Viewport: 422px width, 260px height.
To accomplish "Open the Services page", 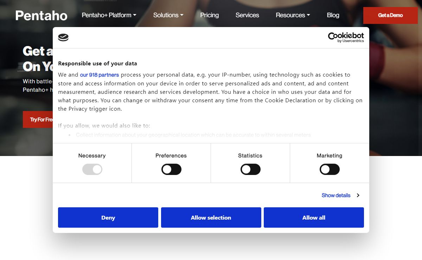I will 247,15.
